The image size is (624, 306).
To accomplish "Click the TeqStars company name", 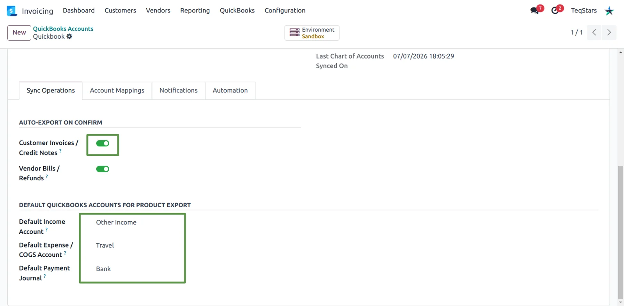I will click(x=584, y=11).
